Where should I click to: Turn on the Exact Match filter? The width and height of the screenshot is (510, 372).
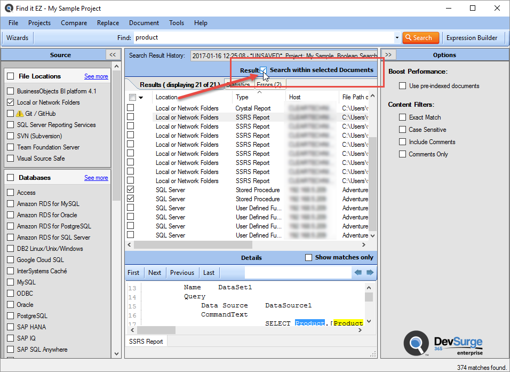click(403, 117)
